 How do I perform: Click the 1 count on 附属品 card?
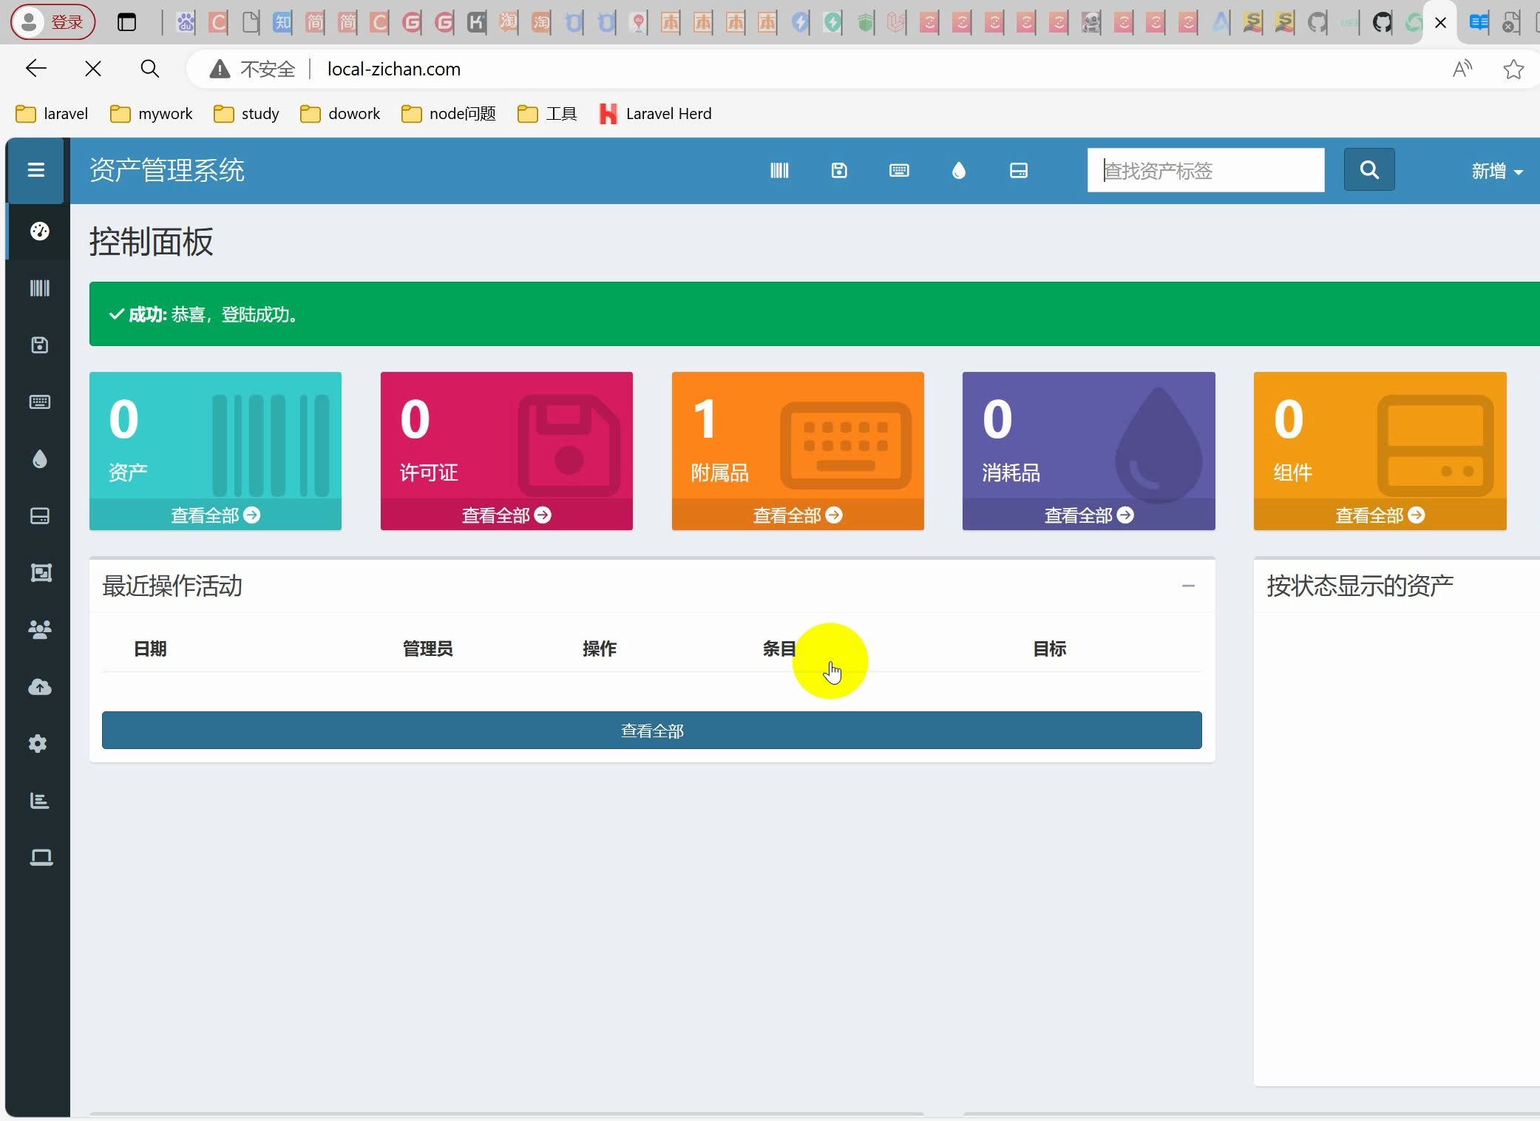705,419
